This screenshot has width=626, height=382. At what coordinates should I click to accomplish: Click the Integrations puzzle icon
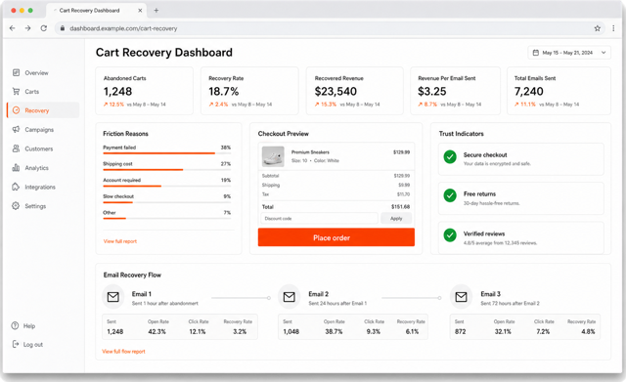[x=16, y=187]
